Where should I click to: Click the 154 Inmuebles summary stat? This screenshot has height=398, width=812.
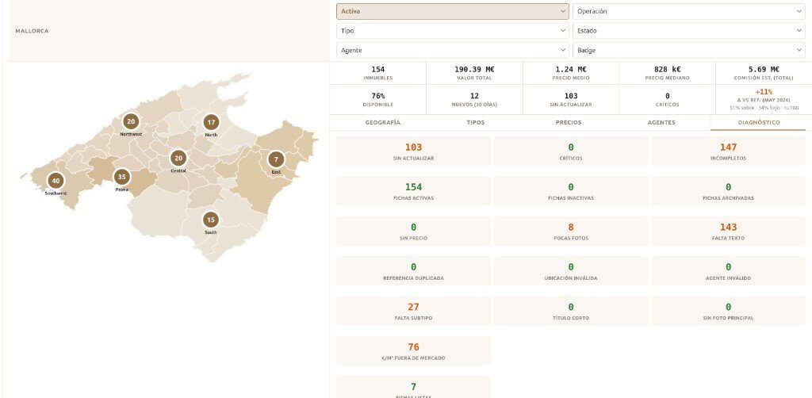click(378, 73)
